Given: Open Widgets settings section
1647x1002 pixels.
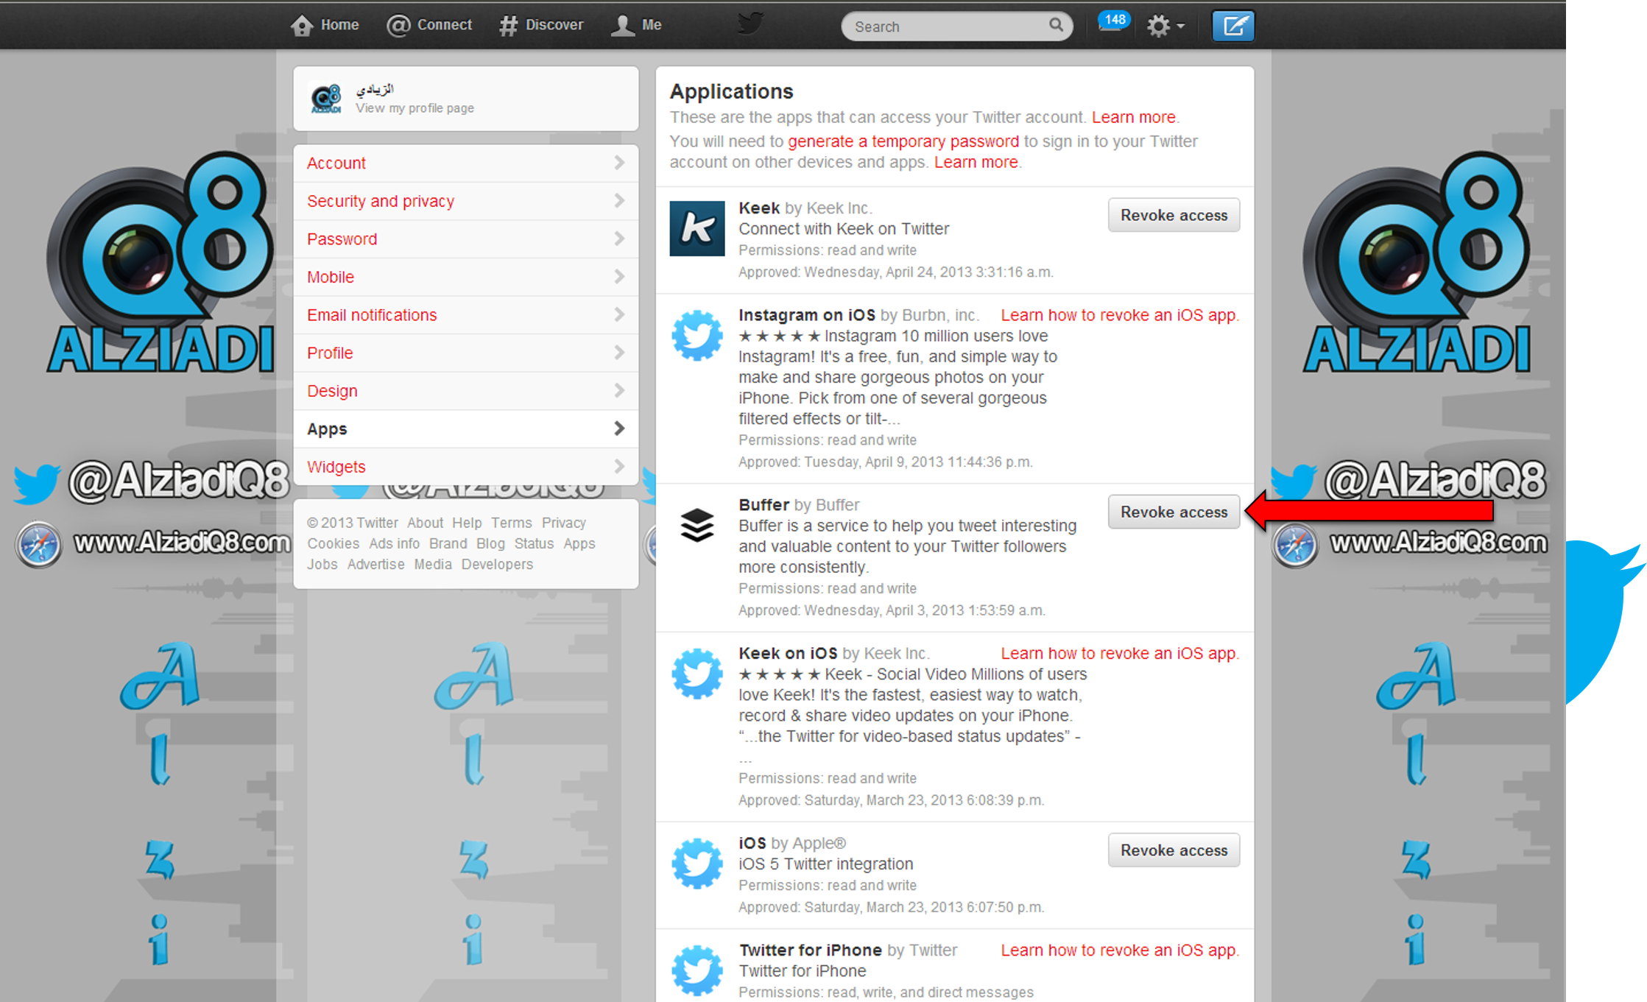Looking at the screenshot, I should [465, 467].
